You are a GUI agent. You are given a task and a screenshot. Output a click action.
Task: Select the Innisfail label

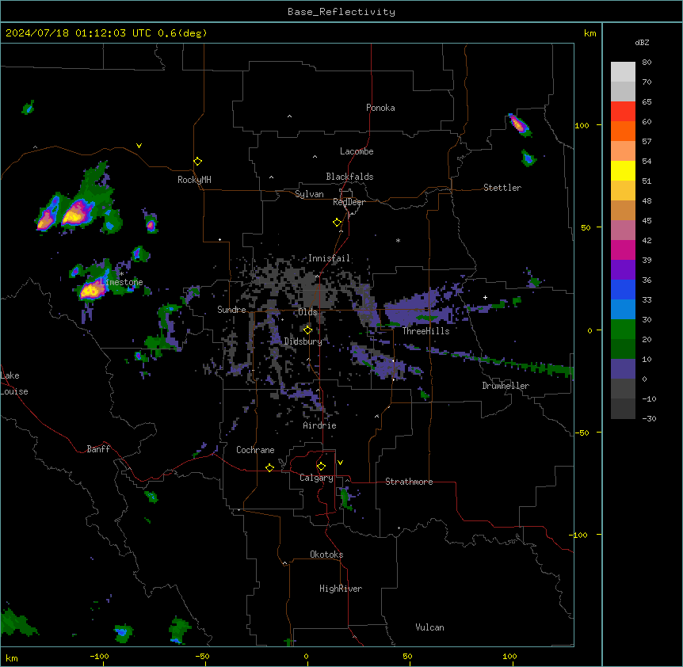(x=329, y=258)
